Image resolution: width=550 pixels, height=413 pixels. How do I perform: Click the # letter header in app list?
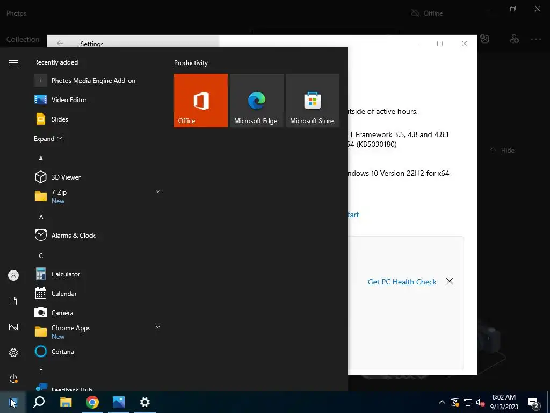(41, 159)
